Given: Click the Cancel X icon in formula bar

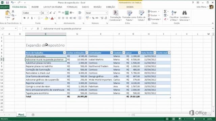Looking at the screenshot, I should pyautogui.click(x=26, y=29).
